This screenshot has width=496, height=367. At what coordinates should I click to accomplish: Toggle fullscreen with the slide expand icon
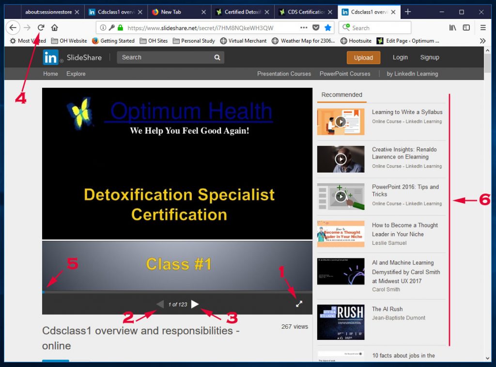tap(299, 303)
